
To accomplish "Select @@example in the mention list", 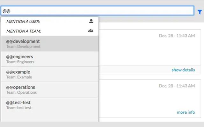I will pyautogui.click(x=18, y=72).
